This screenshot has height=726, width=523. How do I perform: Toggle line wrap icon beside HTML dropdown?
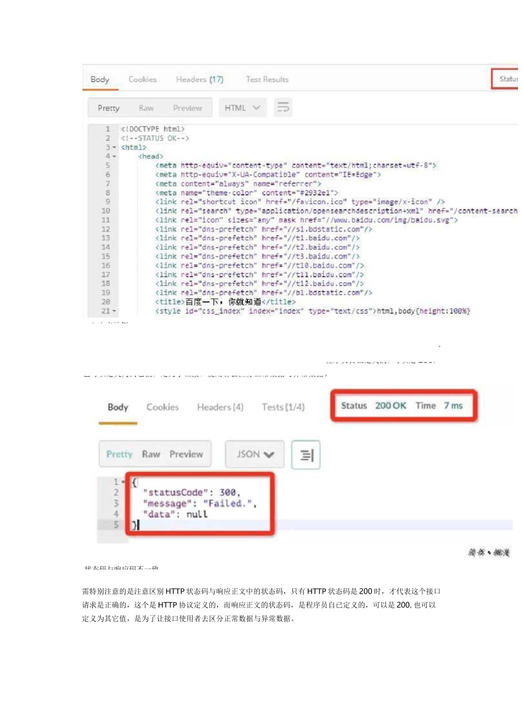click(x=283, y=107)
